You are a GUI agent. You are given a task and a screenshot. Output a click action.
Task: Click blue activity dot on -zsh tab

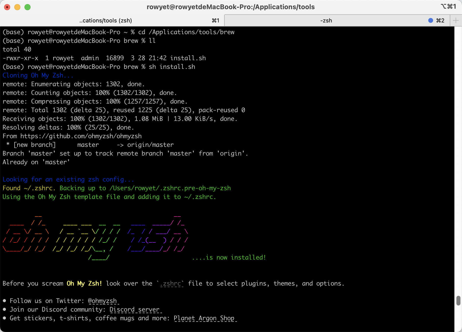pos(431,20)
